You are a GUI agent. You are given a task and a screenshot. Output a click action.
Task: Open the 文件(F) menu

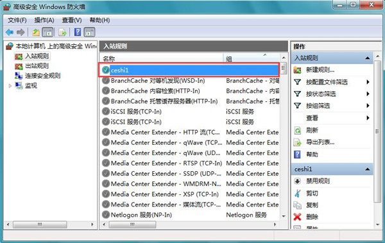(17, 20)
